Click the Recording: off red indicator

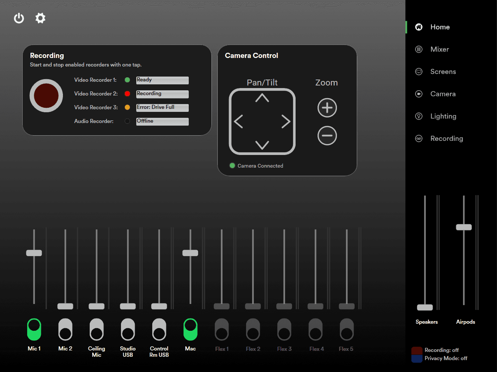(x=417, y=350)
